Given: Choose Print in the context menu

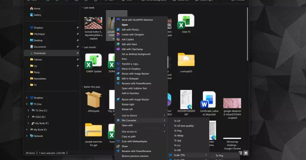Looking at the screenshot, I should click(x=124, y=59).
